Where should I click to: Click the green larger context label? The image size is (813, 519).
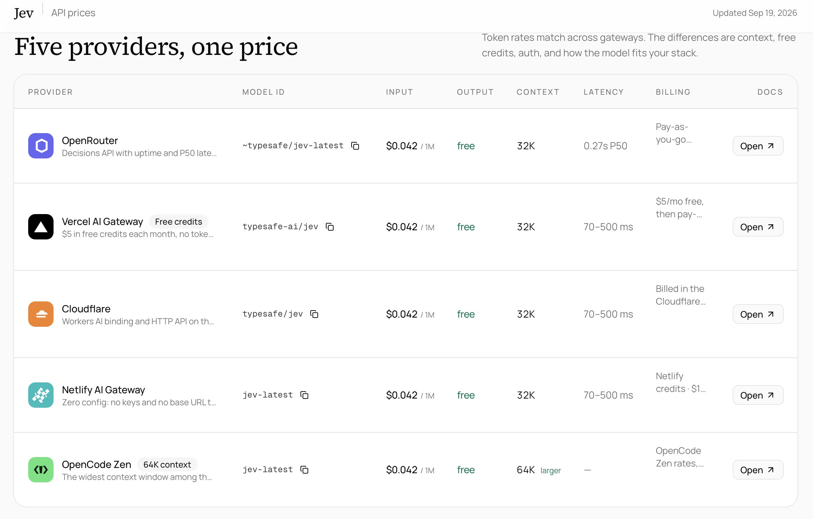click(551, 470)
